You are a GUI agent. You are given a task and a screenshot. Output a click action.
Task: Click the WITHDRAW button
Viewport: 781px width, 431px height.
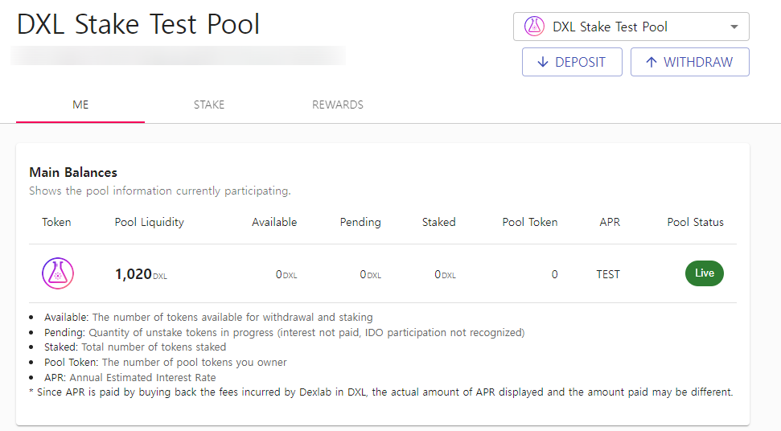(x=690, y=62)
